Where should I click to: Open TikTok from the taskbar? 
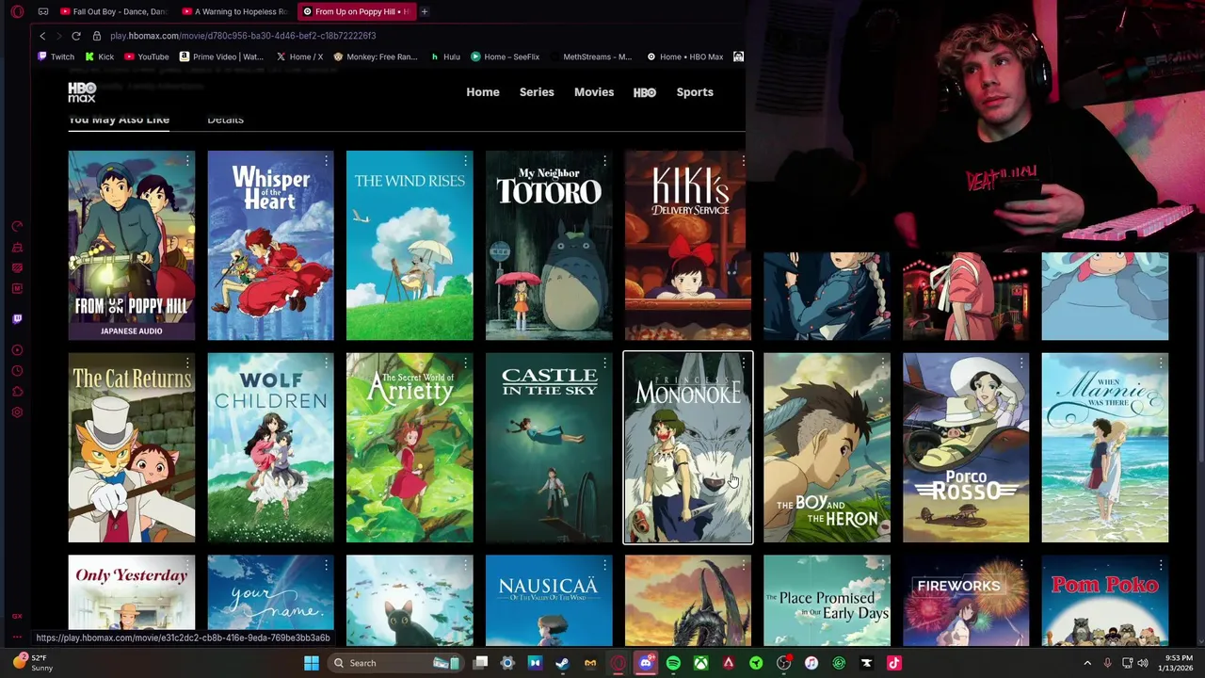[894, 663]
